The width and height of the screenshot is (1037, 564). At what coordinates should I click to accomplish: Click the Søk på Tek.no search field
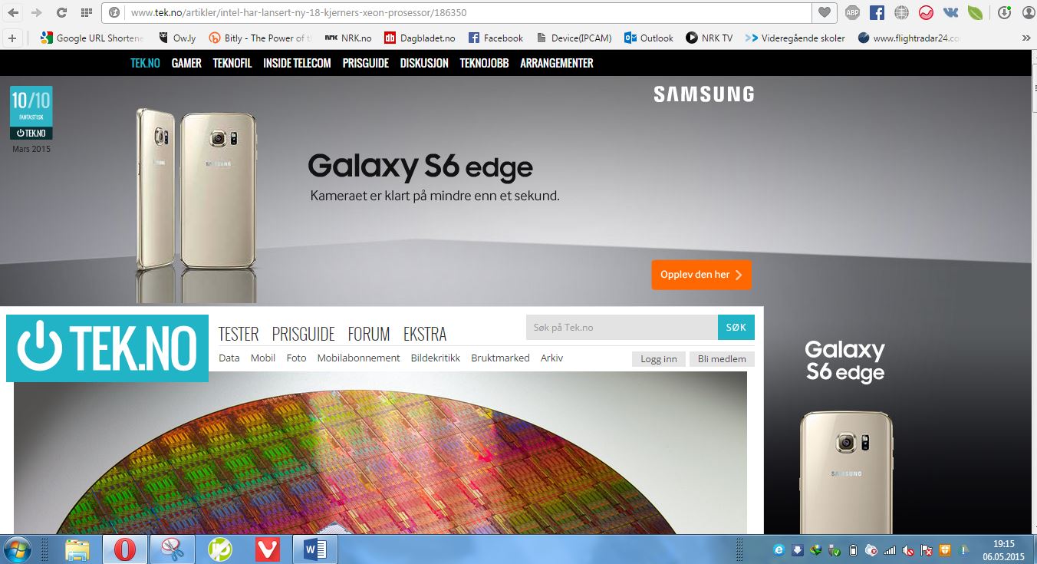point(622,328)
